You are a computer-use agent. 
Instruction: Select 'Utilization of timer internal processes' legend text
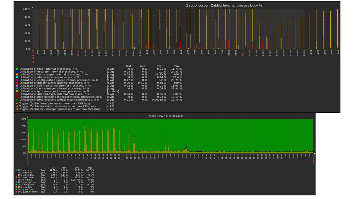(x=48, y=69)
